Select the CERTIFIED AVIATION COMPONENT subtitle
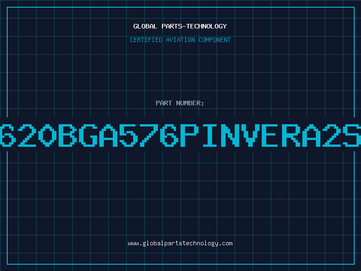The height and width of the screenshot is (271, 361). 180,40
